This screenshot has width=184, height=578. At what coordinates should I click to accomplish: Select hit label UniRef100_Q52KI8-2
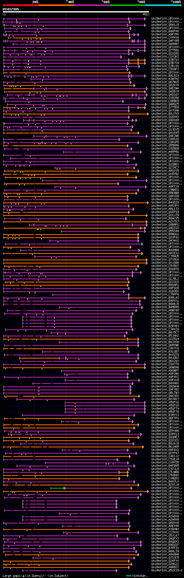[167, 570]
